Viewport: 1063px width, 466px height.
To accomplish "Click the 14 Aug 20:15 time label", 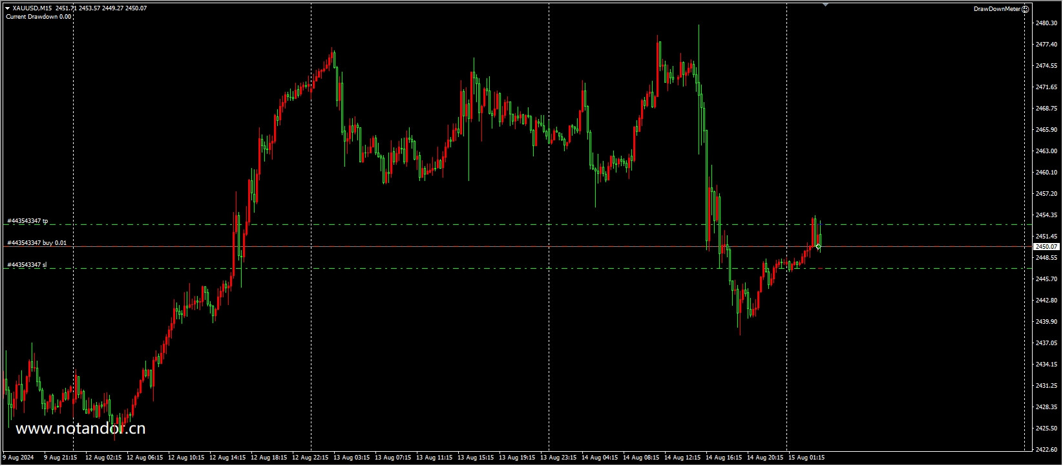I will 765,458.
